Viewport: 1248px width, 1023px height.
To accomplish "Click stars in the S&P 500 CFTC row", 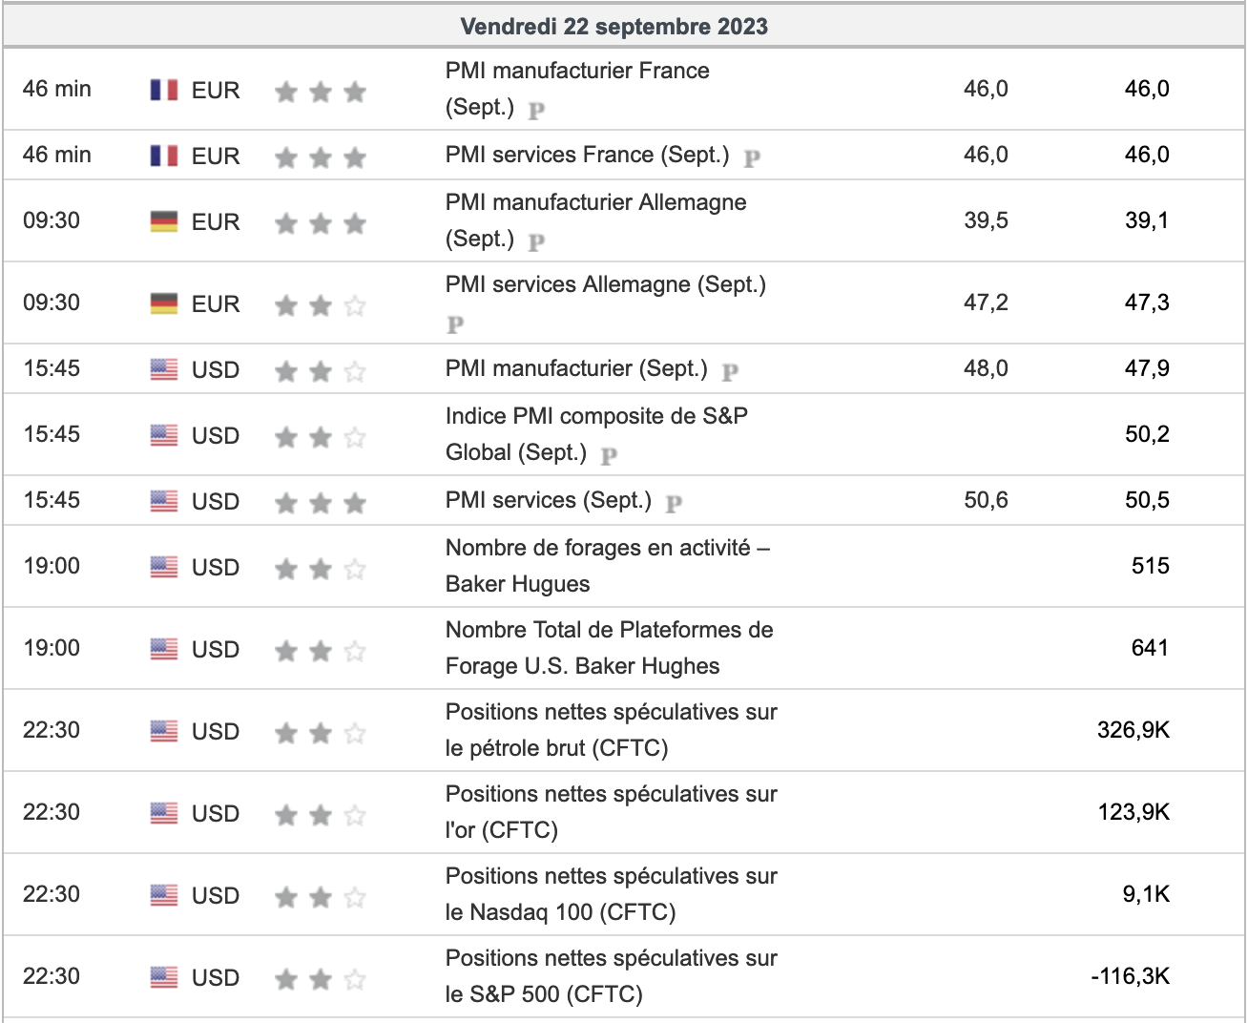I will [x=320, y=979].
